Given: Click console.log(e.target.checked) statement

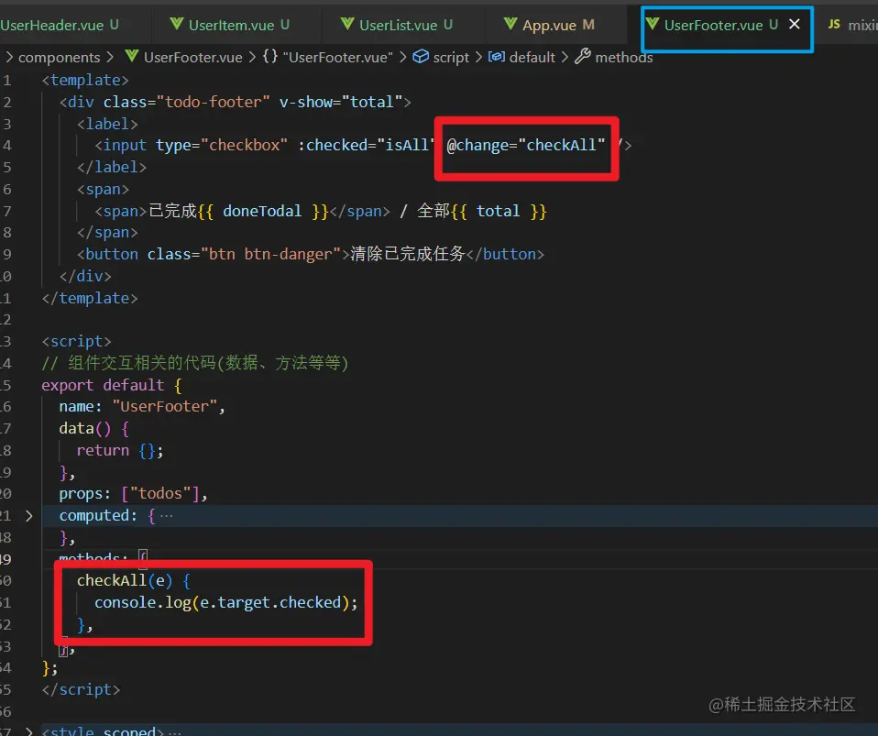Looking at the screenshot, I should [225, 603].
